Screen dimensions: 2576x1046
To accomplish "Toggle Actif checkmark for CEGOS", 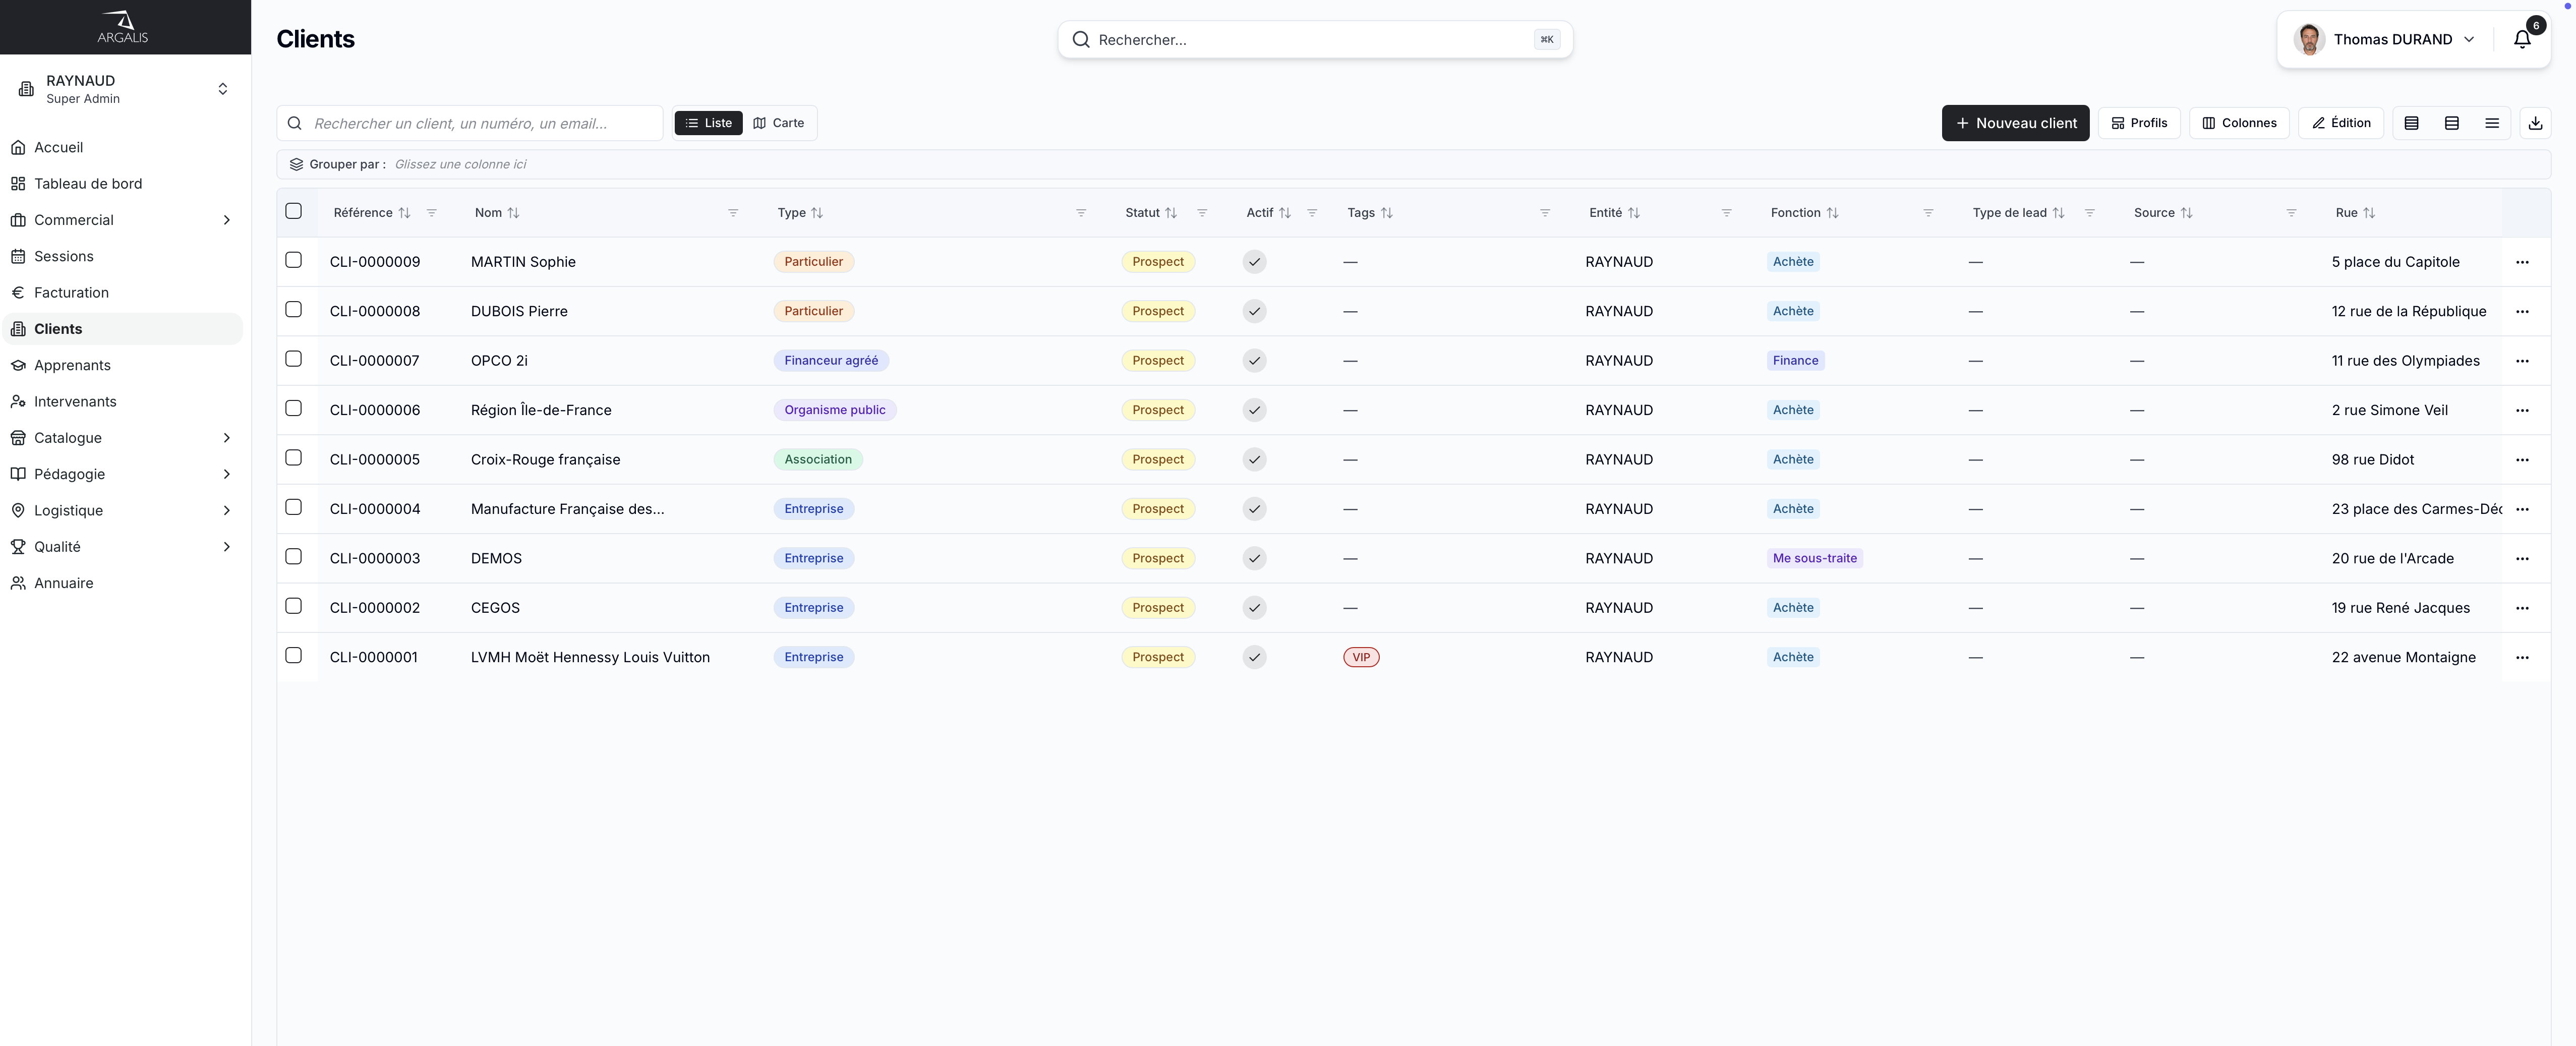I will 1254,608.
